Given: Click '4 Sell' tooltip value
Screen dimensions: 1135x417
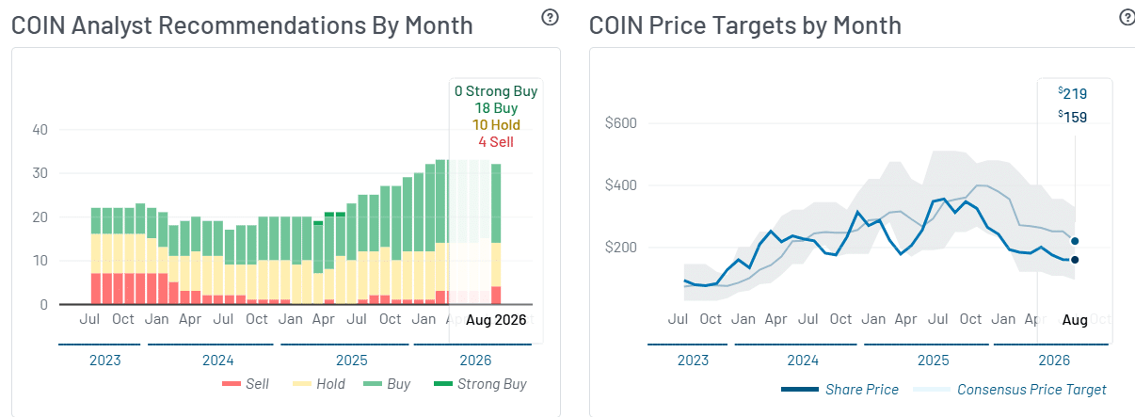Looking at the screenshot, I should [496, 142].
